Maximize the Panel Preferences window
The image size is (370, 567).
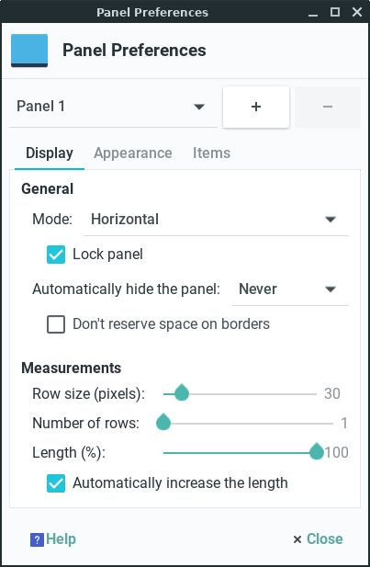pyautogui.click(x=335, y=12)
